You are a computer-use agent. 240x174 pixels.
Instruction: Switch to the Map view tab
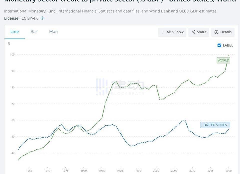pyautogui.click(x=53, y=31)
